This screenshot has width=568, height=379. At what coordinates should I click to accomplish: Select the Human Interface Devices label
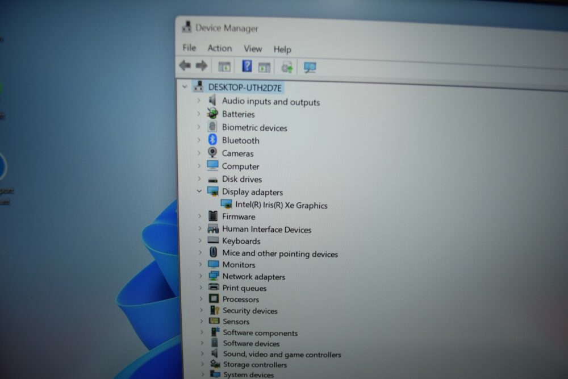266,230
